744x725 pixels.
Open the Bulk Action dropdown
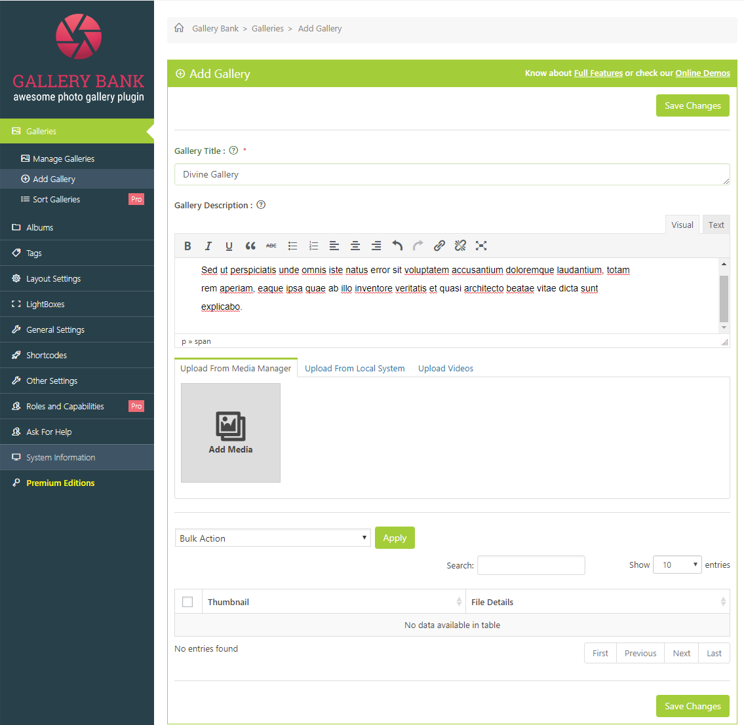pos(273,538)
